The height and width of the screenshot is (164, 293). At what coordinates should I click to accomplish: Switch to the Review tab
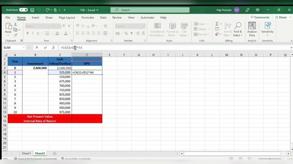point(117,17)
